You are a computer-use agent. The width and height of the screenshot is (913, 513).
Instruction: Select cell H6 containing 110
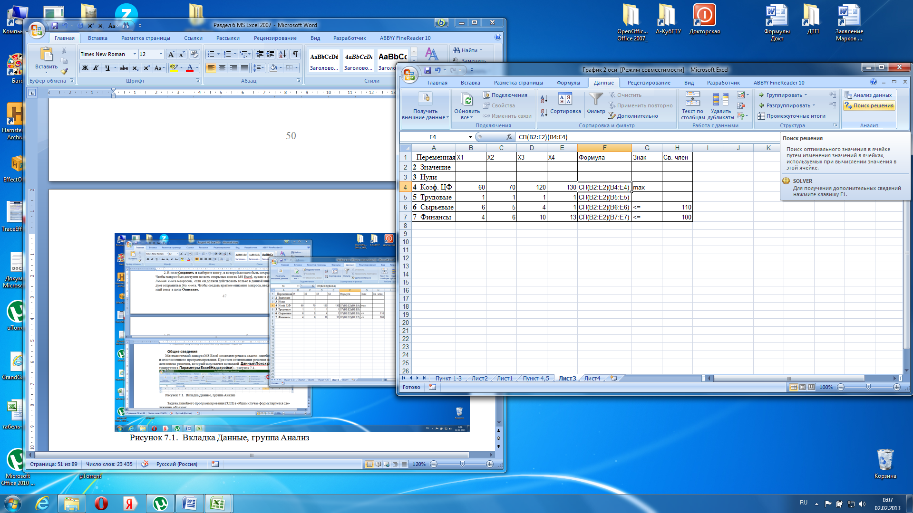coord(677,207)
